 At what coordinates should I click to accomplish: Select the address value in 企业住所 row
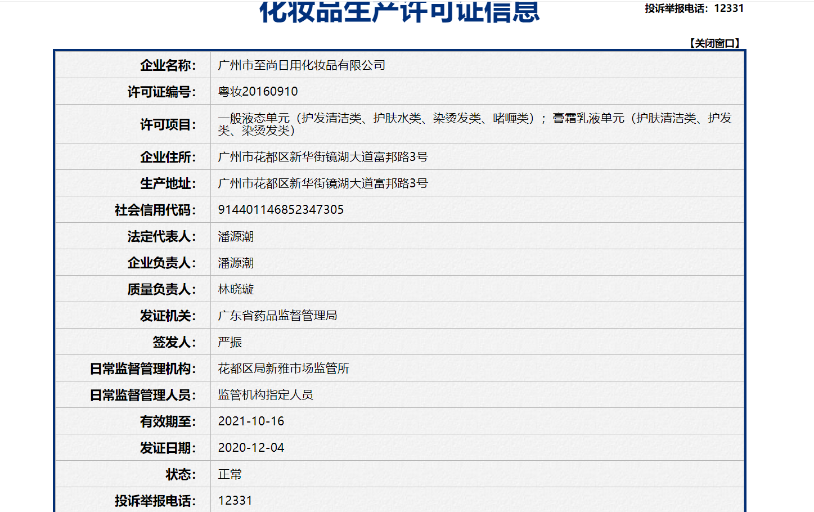coord(323,157)
